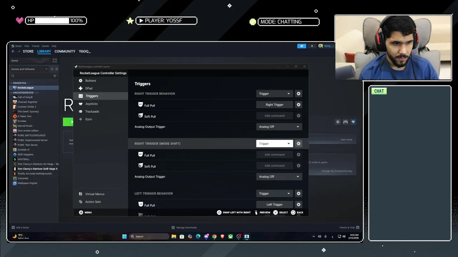This screenshot has width=458, height=257.
Task: Open Manage Downloads in Steam
Action: point(184,227)
